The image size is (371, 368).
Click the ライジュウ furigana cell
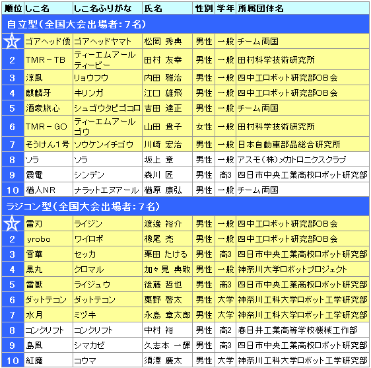[108, 284]
